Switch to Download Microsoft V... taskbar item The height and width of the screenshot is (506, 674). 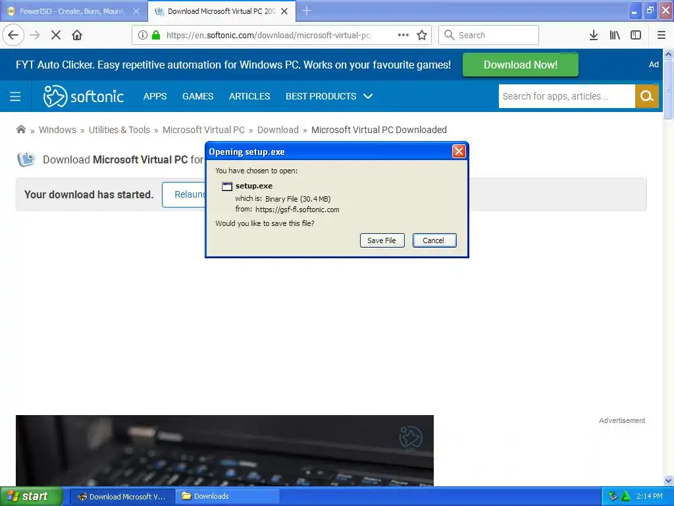point(122,497)
